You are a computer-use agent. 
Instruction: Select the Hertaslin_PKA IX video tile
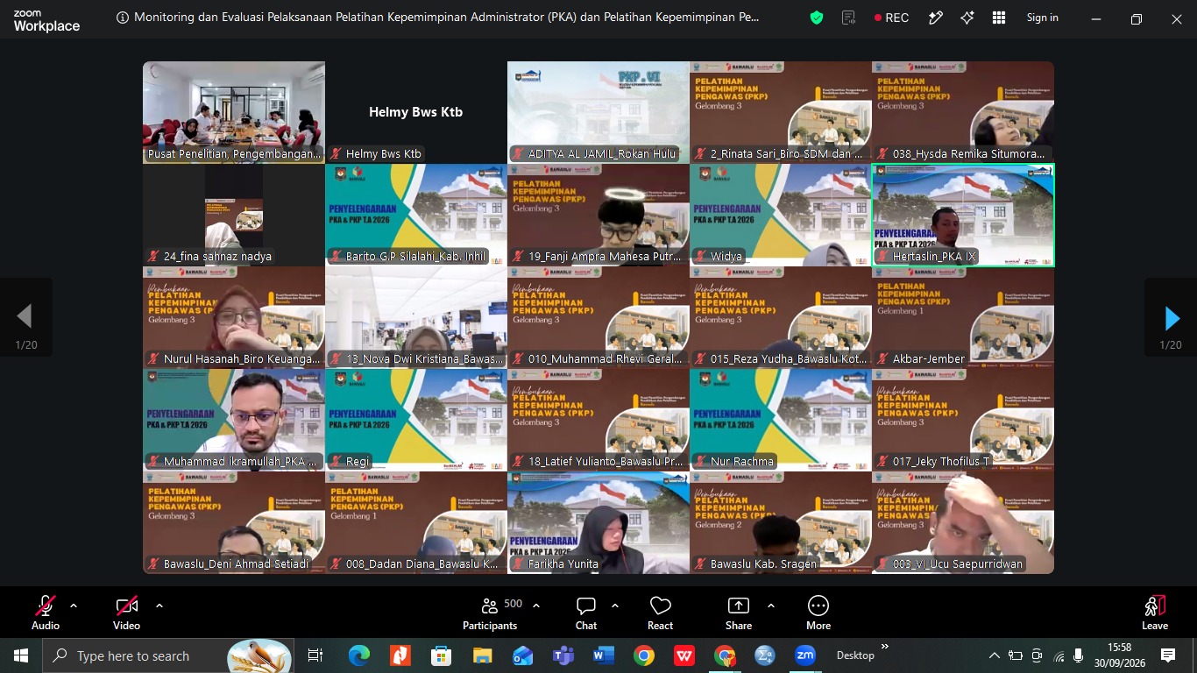pyautogui.click(x=963, y=215)
